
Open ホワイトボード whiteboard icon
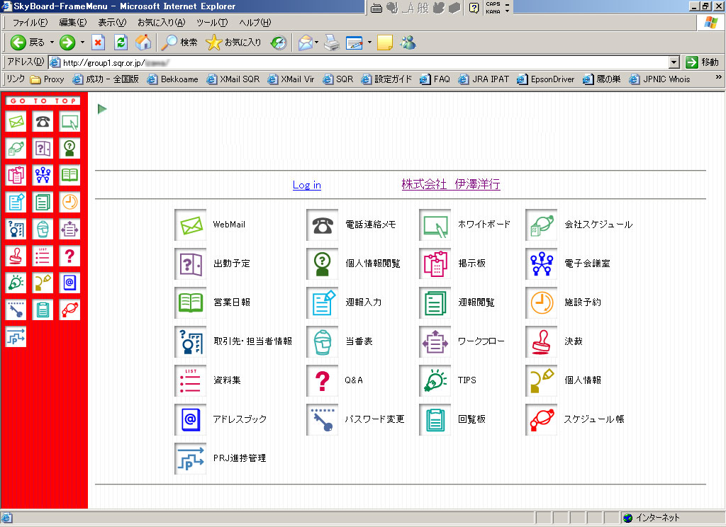point(435,225)
